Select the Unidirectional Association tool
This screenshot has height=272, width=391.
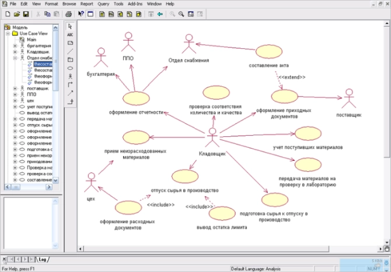click(x=70, y=84)
